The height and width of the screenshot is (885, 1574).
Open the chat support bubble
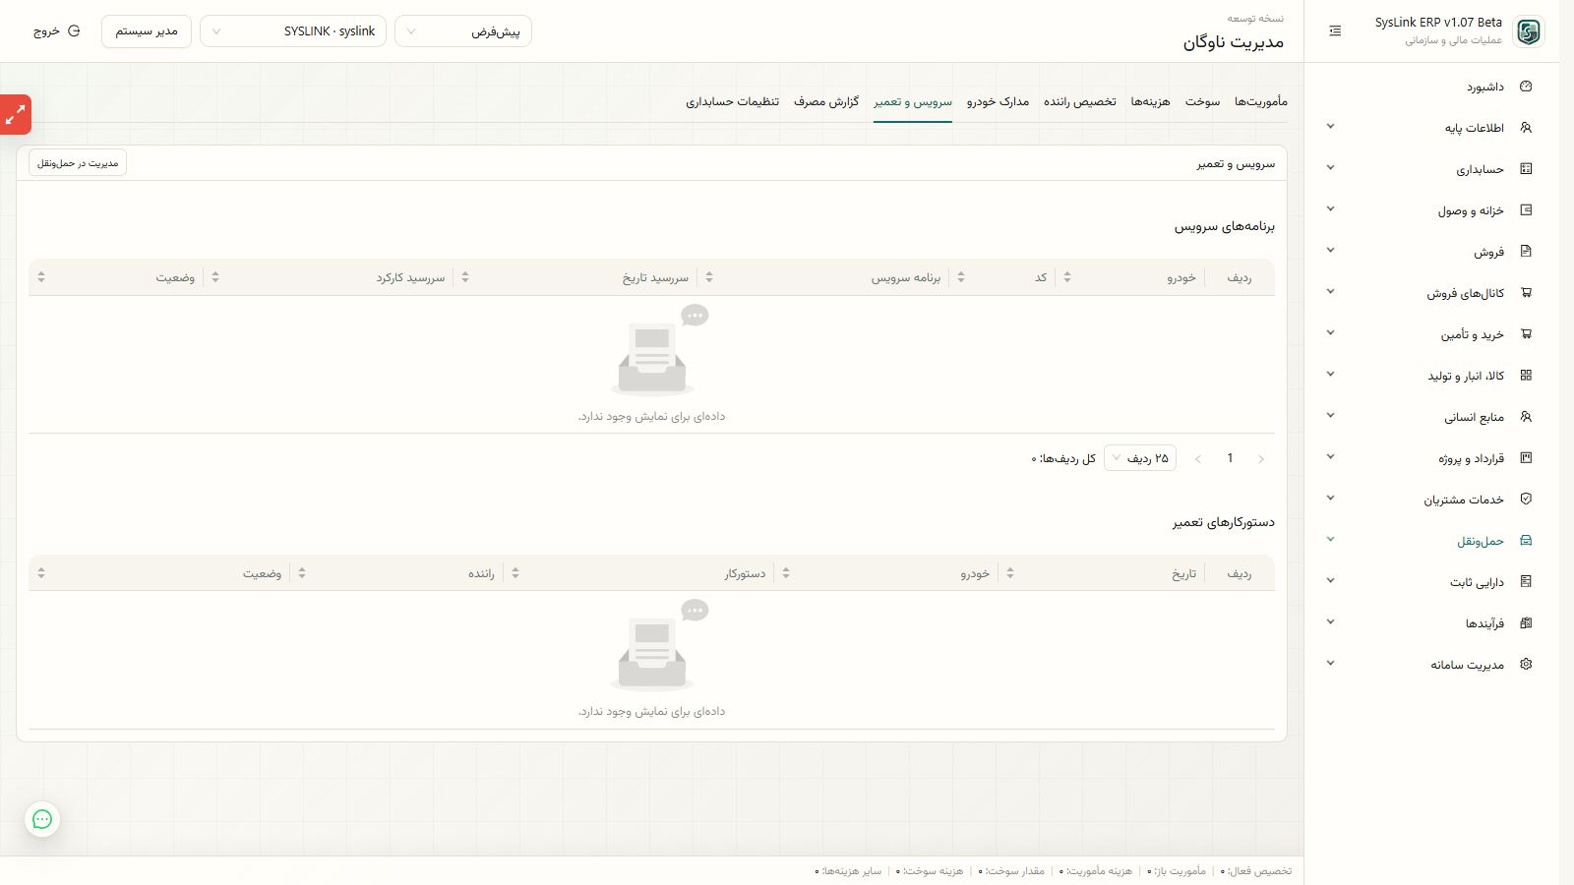(42, 819)
